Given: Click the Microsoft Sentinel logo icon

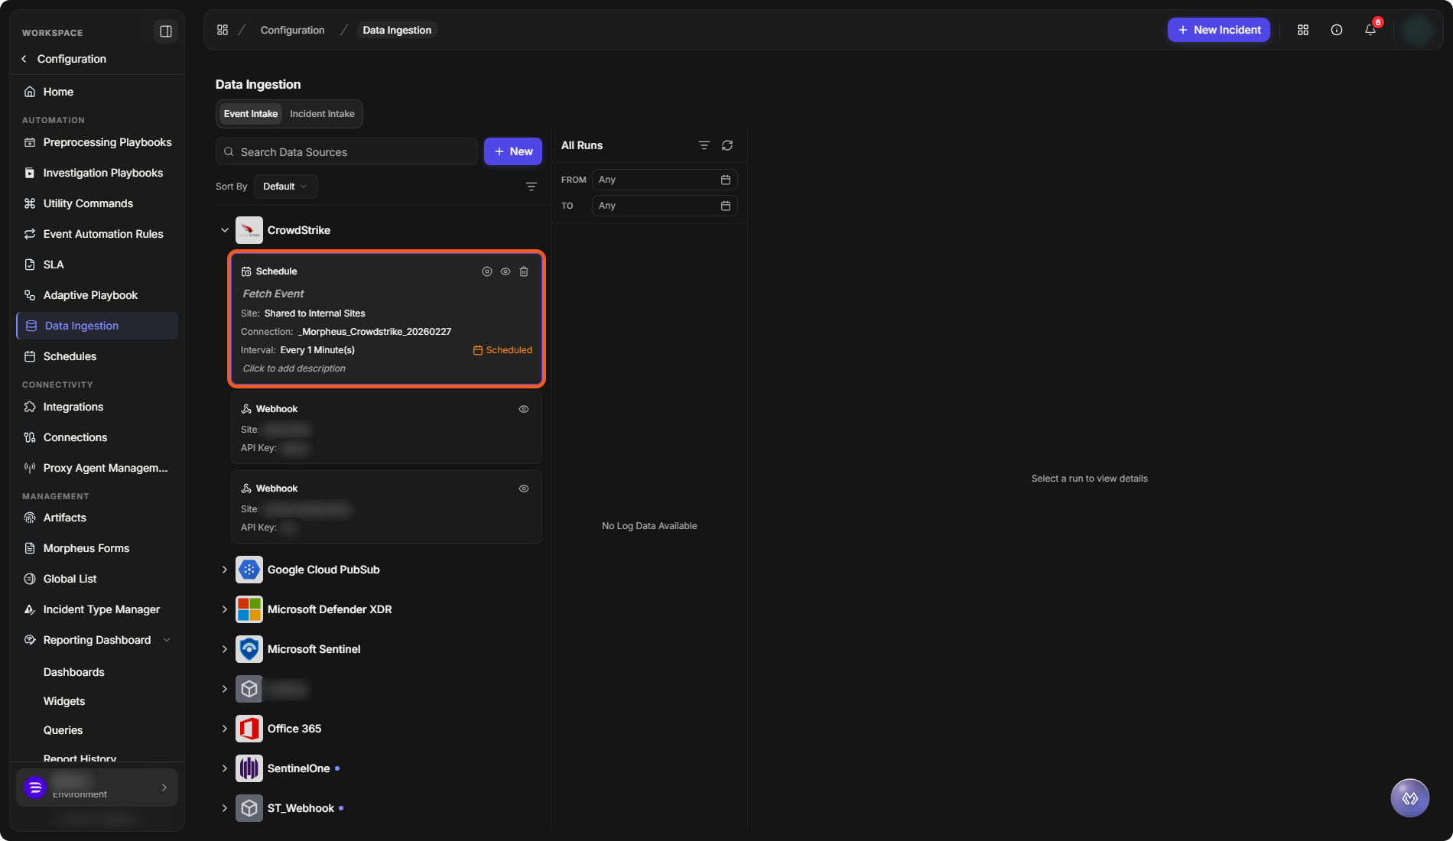Looking at the screenshot, I should point(249,649).
